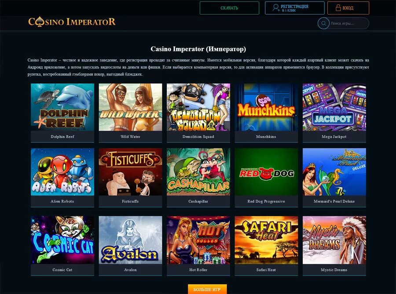The width and height of the screenshot is (396, 294).
Task: Select the Munchkins game thumbnail
Action: point(266,107)
